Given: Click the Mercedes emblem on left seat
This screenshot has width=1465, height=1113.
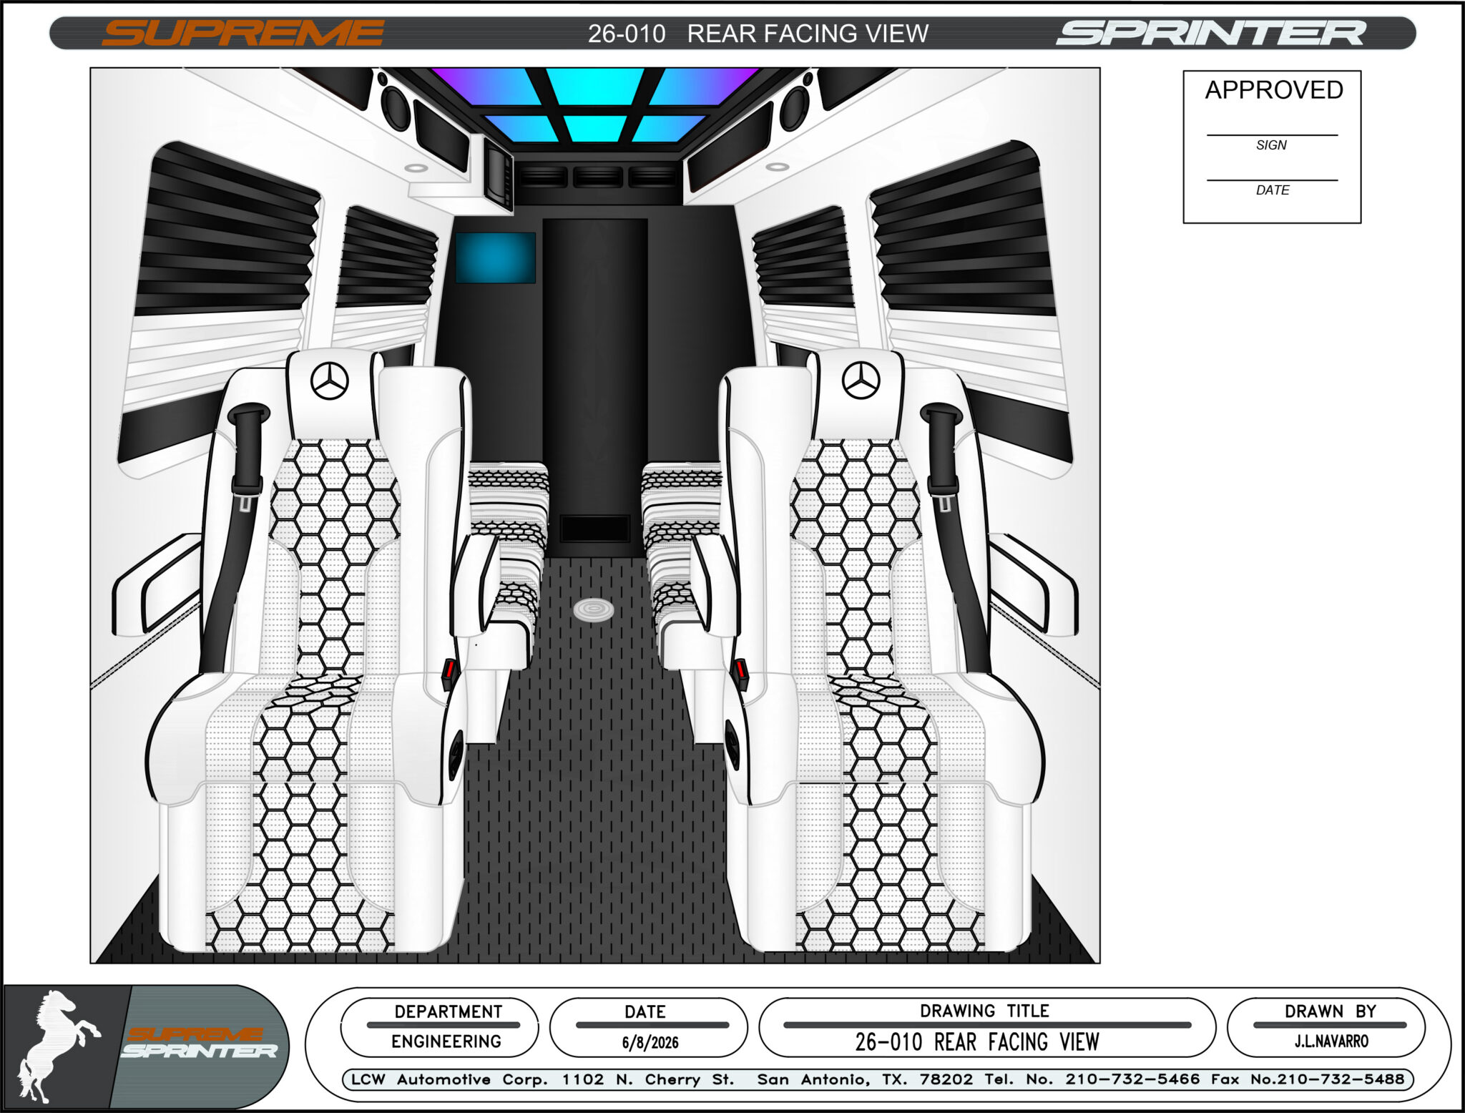Looking at the screenshot, I should [330, 380].
